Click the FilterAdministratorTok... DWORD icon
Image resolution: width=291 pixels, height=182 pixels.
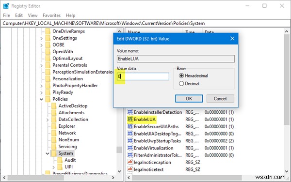click(130, 155)
